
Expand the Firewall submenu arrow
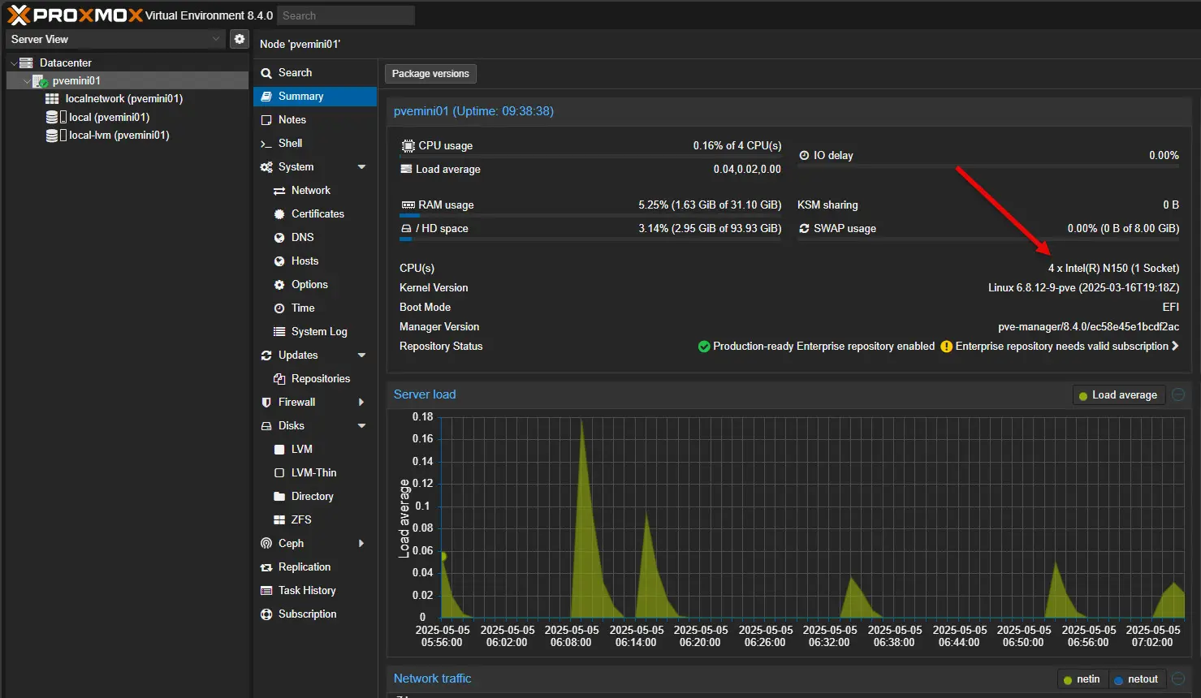[361, 402]
